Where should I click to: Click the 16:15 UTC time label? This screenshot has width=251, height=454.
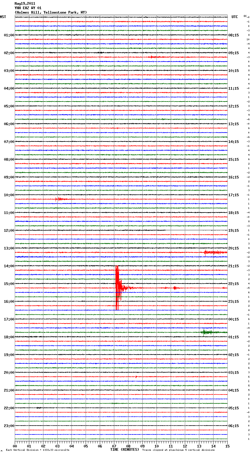(234, 177)
